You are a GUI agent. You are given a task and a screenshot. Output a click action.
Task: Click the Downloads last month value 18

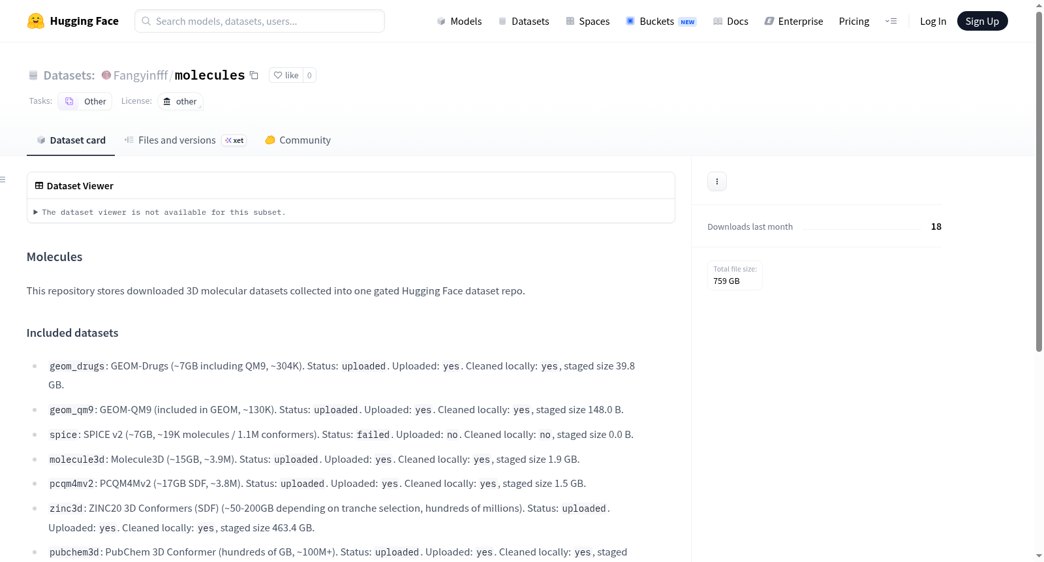click(936, 226)
